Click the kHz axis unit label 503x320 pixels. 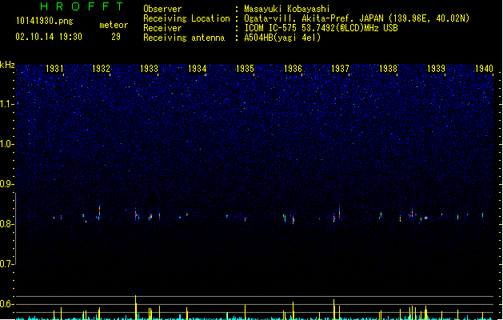[7, 65]
